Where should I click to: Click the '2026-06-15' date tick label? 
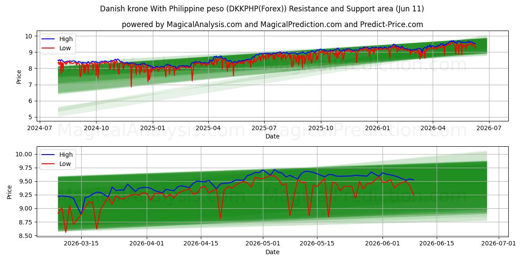coord(437,243)
